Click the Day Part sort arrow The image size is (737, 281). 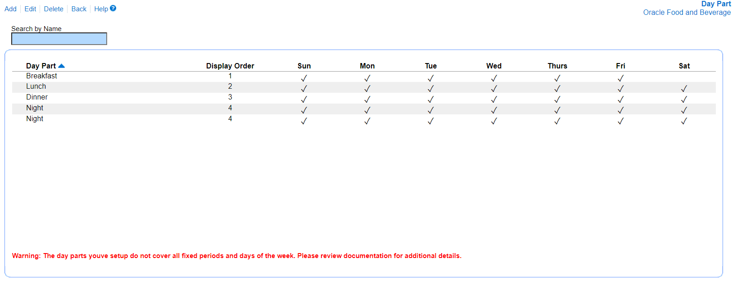(x=62, y=66)
